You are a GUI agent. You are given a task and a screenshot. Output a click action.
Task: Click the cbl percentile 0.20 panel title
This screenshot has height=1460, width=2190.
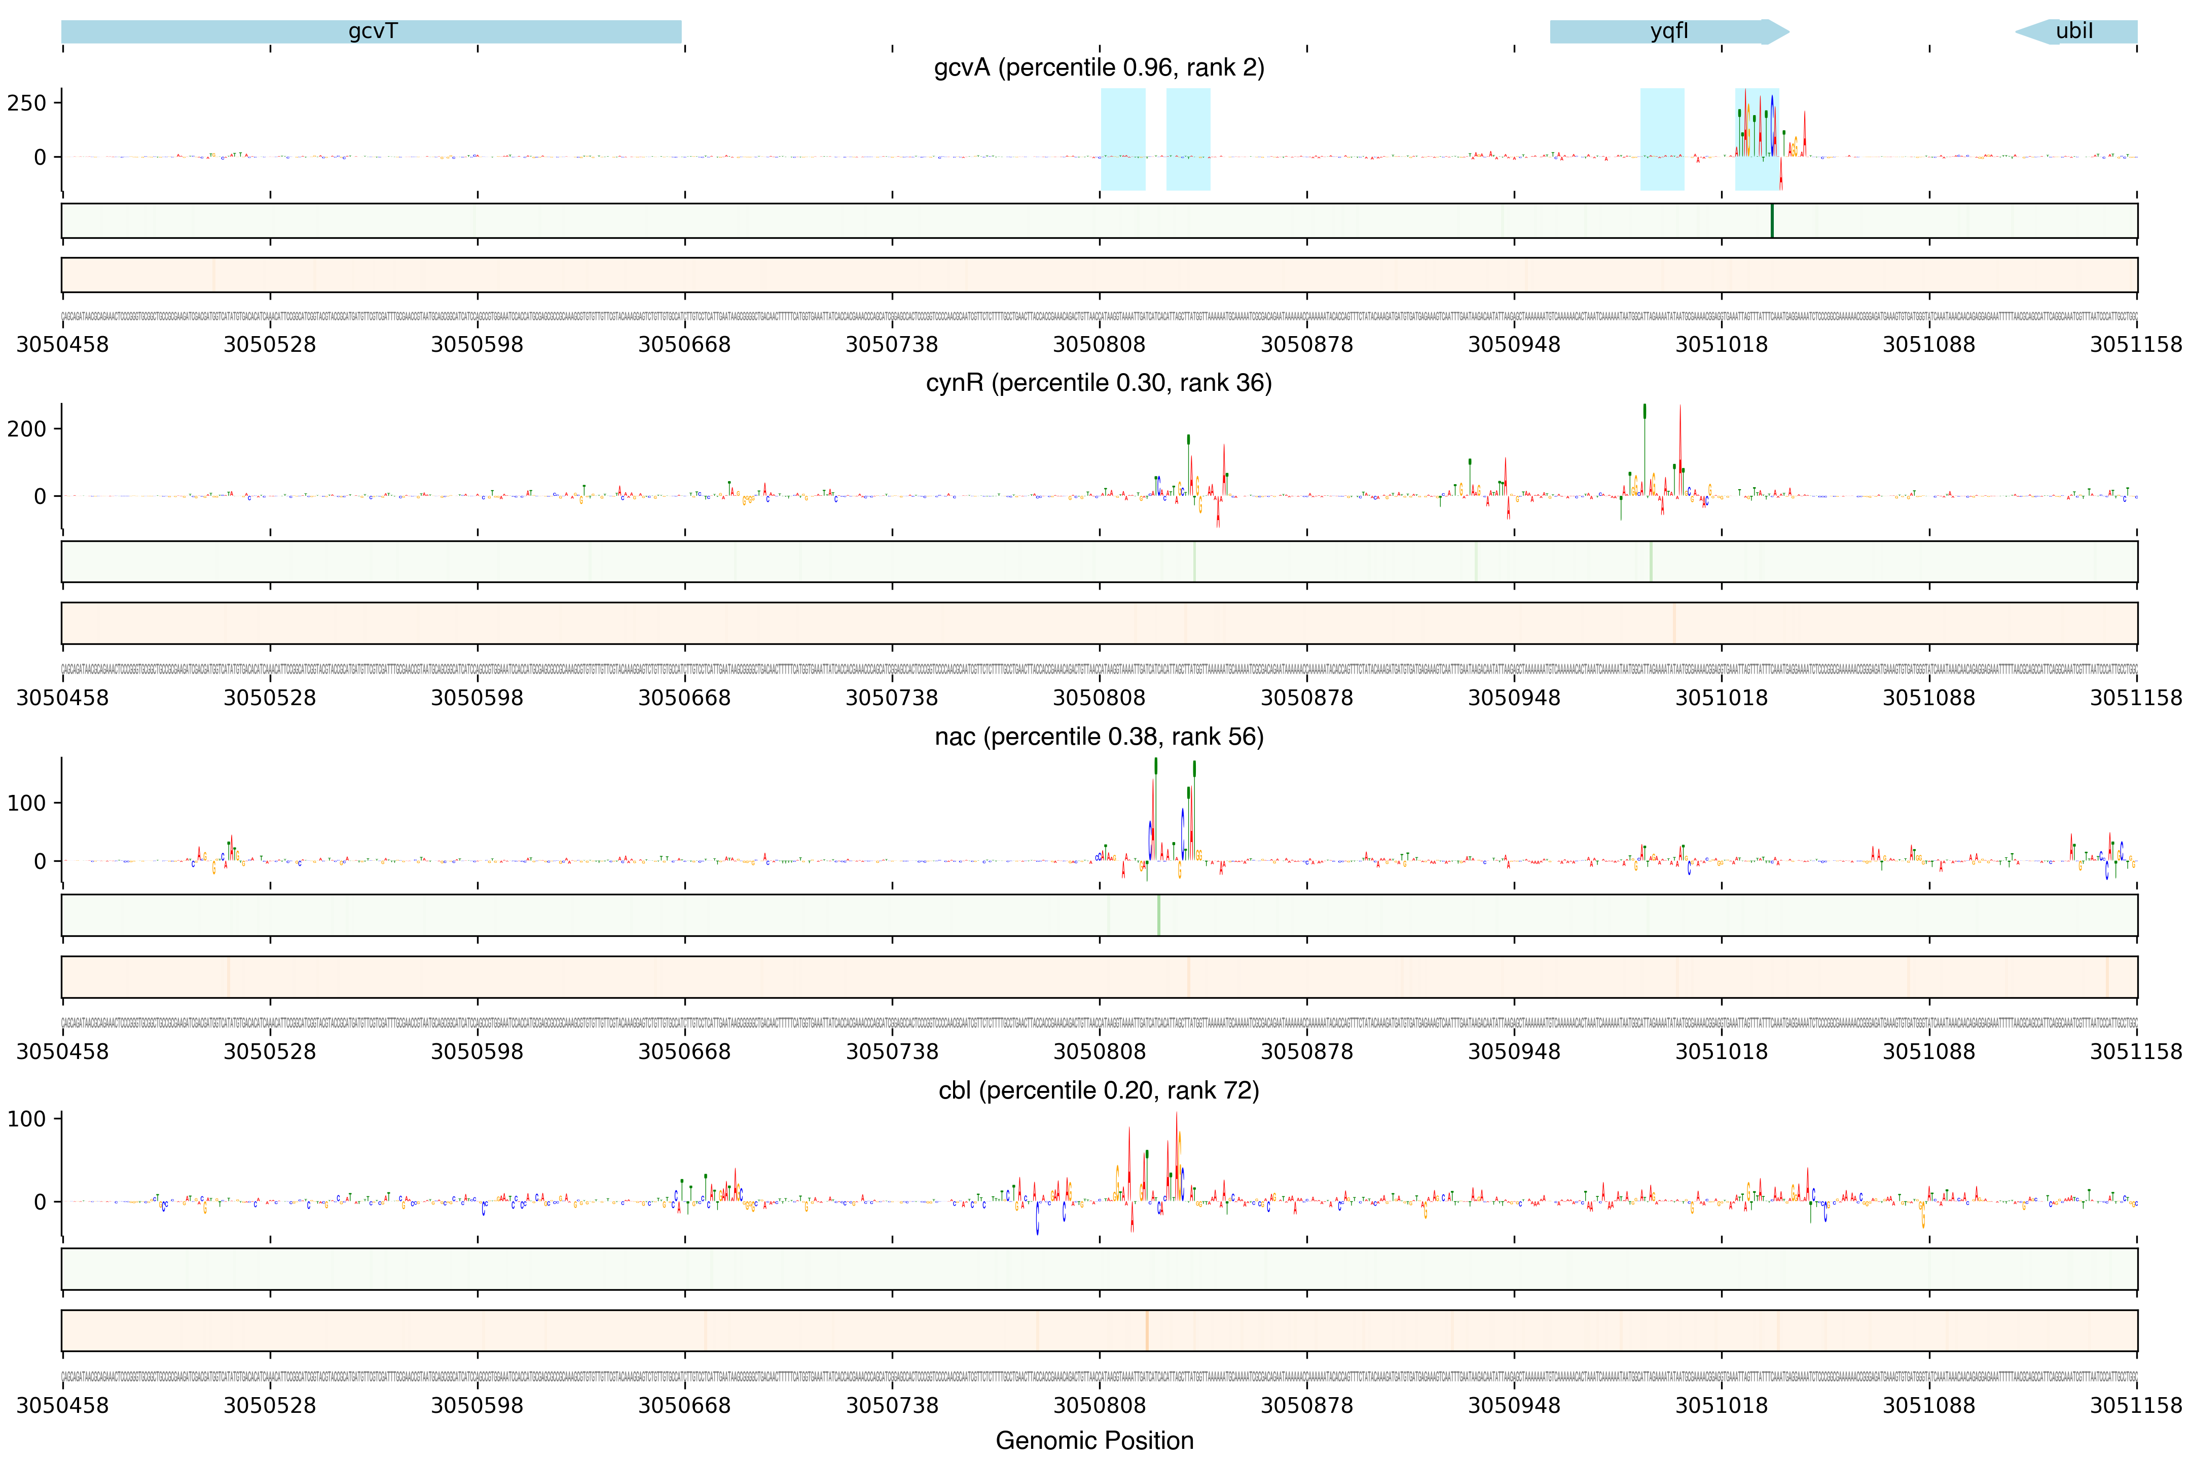point(1099,1090)
